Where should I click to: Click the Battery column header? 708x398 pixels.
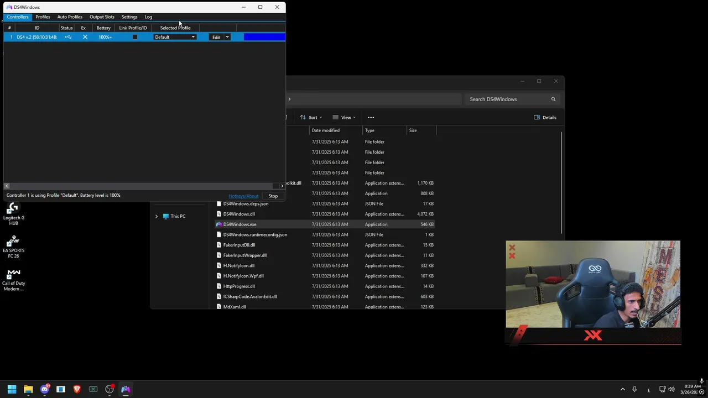(x=103, y=28)
